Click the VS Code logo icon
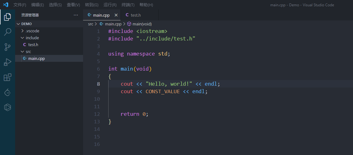 6,5
